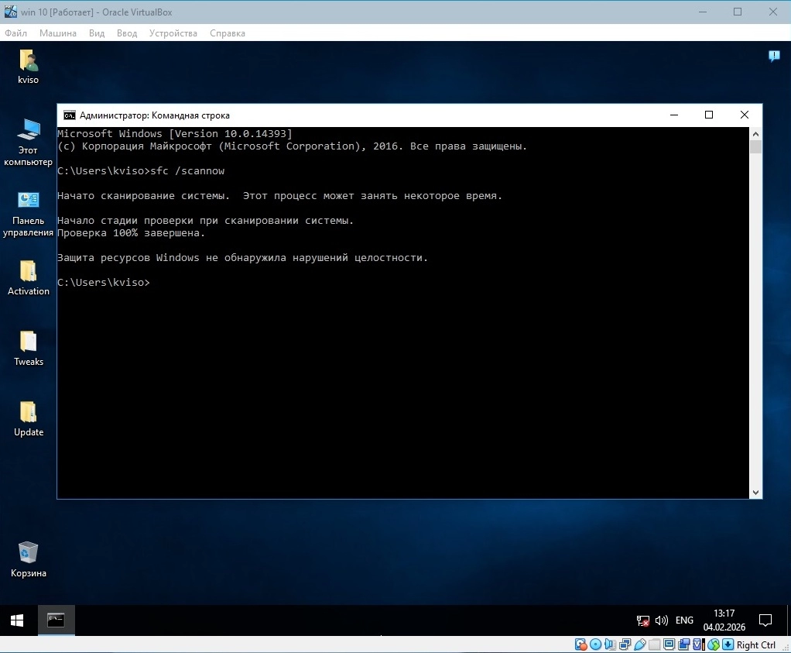Click the VirtualBox optical disk indicator
The image size is (791, 653).
coord(595,644)
